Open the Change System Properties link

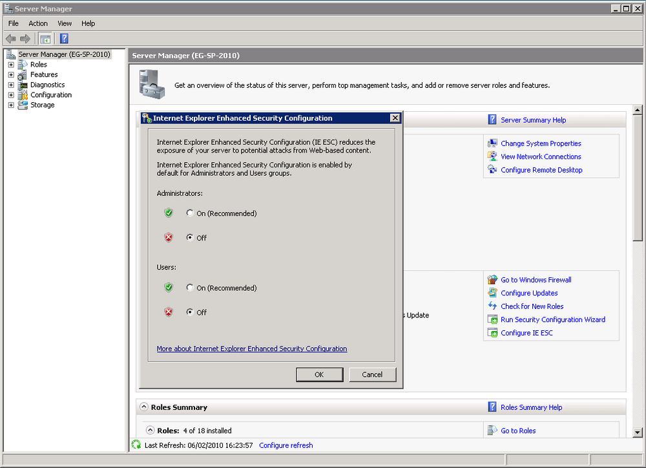541,144
